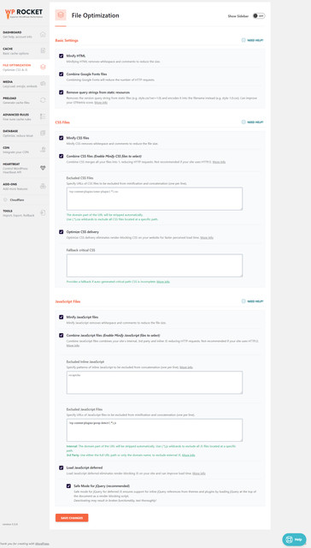Open the CDN menu item
311x548 pixels.
(x=25, y=150)
